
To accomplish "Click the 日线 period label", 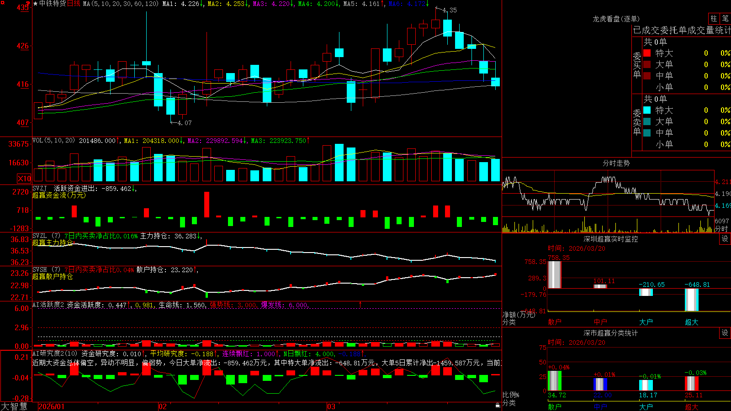I will (74, 4).
